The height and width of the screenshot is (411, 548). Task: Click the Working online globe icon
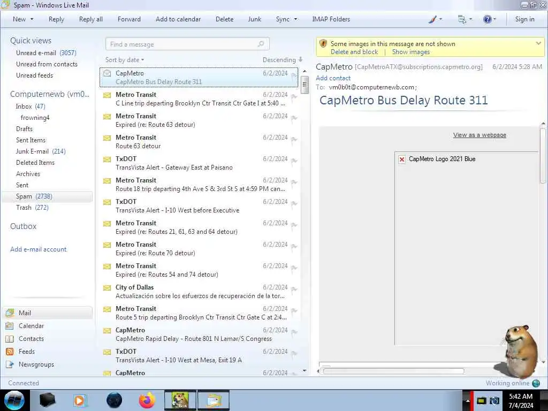(x=536, y=383)
